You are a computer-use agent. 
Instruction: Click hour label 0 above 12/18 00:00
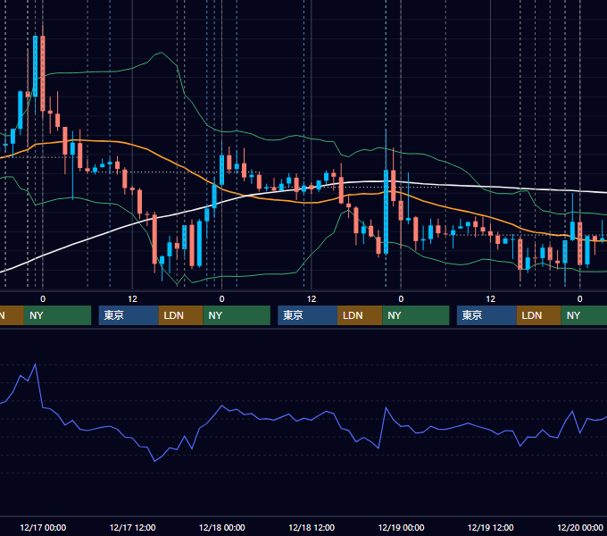point(221,299)
